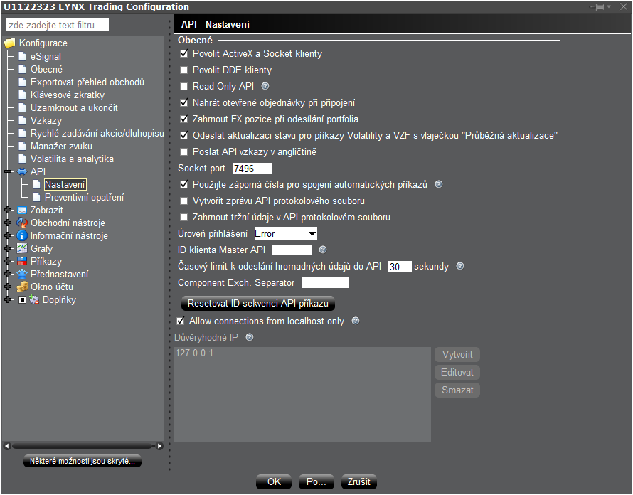Open Rychlé zadávání akcie/dluhopisu item
633x495 pixels.
pos(97,133)
